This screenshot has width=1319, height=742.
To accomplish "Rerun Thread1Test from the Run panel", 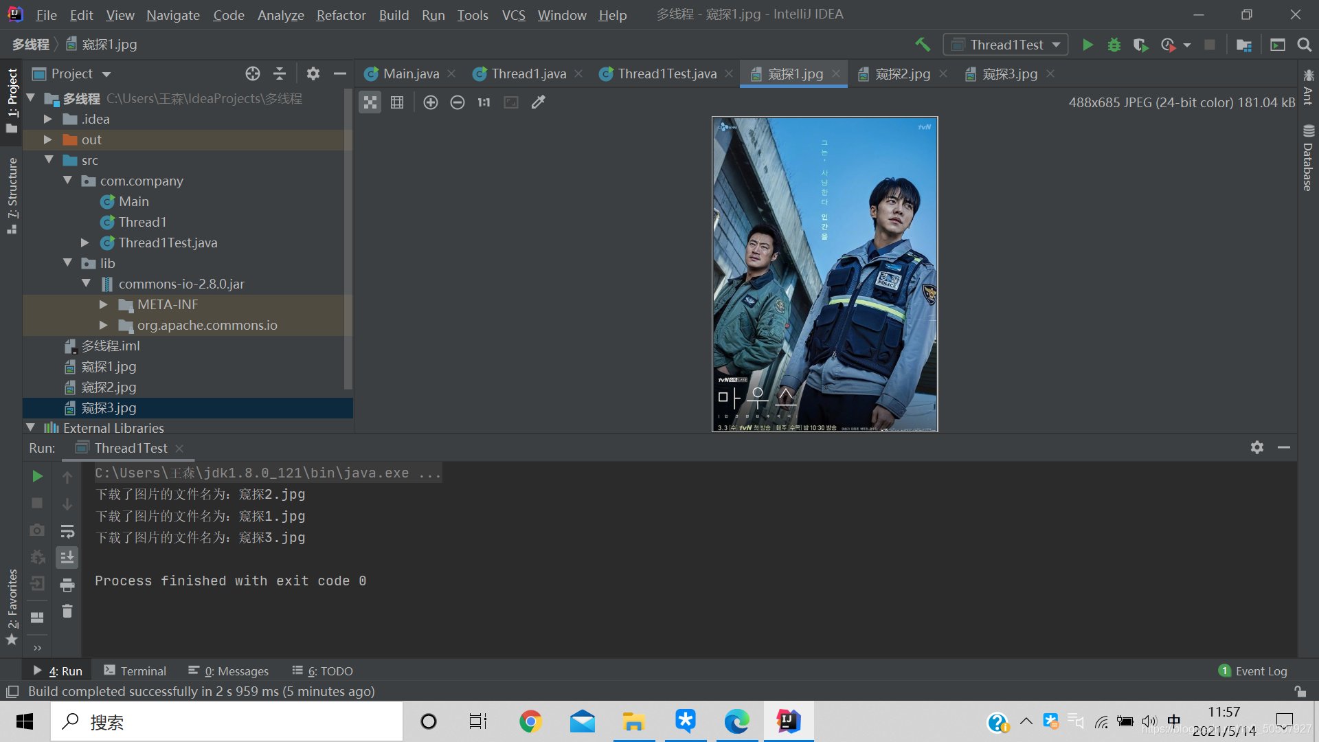I will click(37, 476).
